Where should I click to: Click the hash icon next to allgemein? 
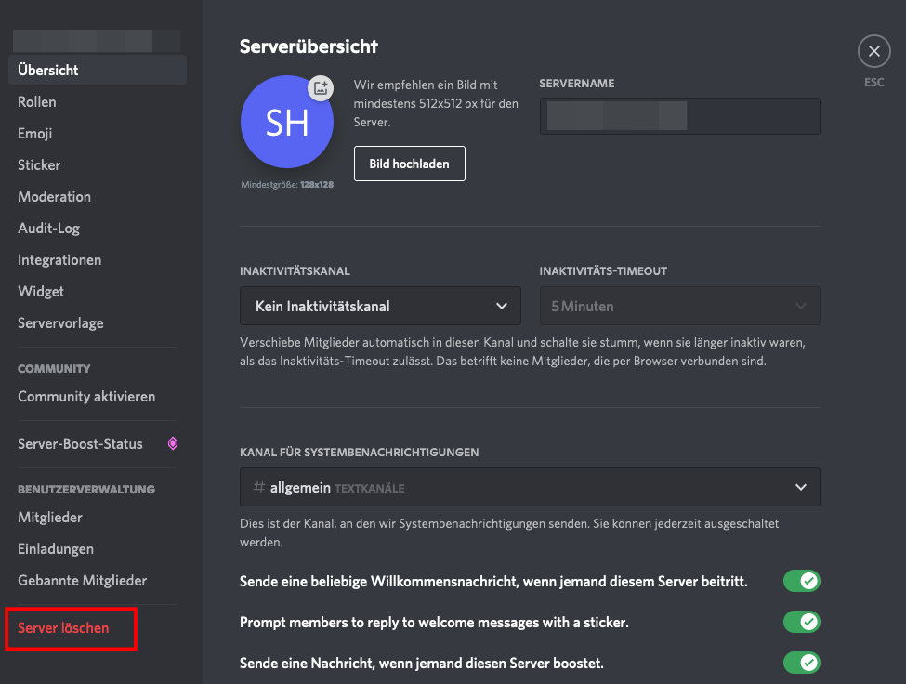259,487
